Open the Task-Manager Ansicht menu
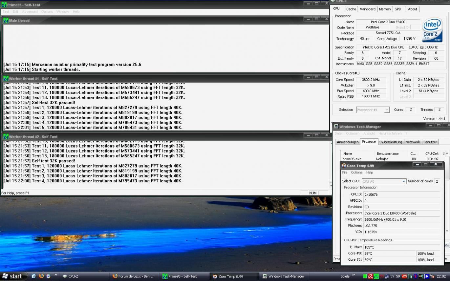 (369, 133)
